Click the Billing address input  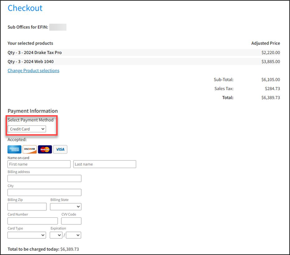pyautogui.click(x=45, y=178)
